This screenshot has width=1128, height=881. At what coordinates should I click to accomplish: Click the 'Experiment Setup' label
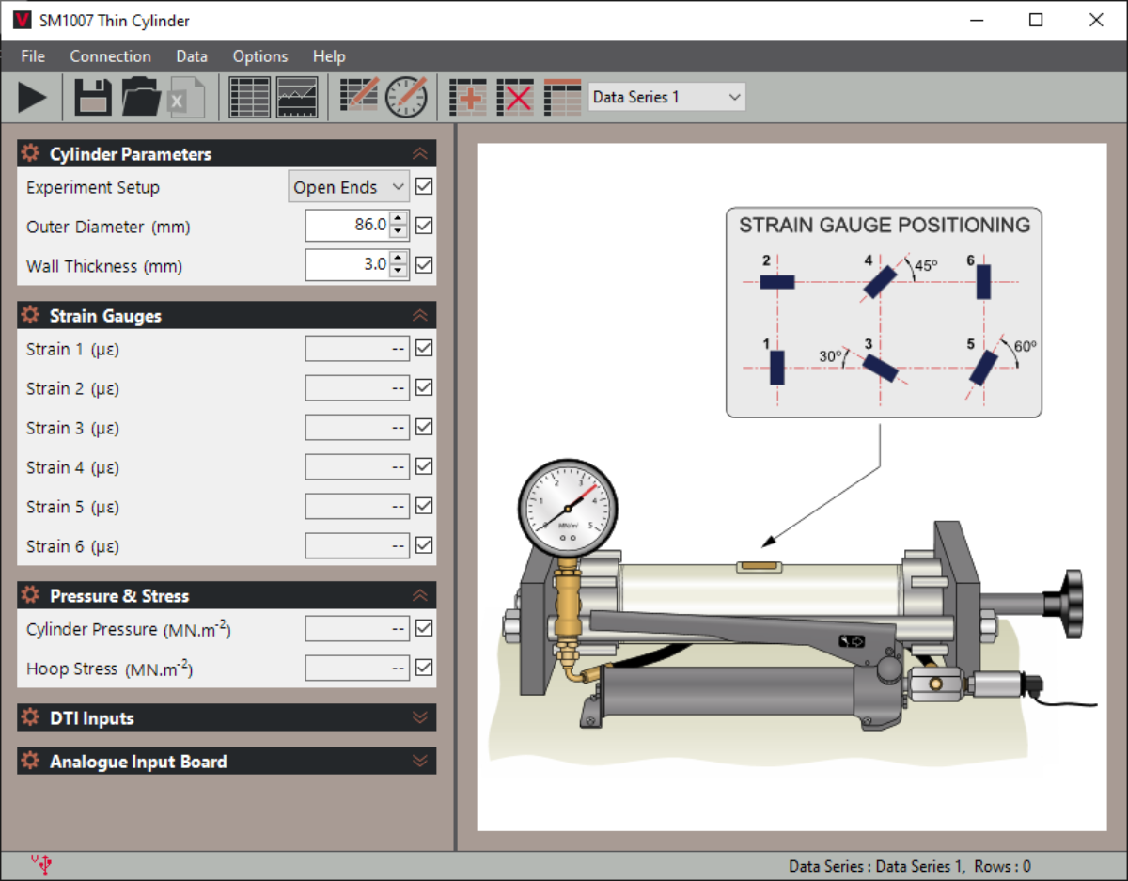(93, 187)
